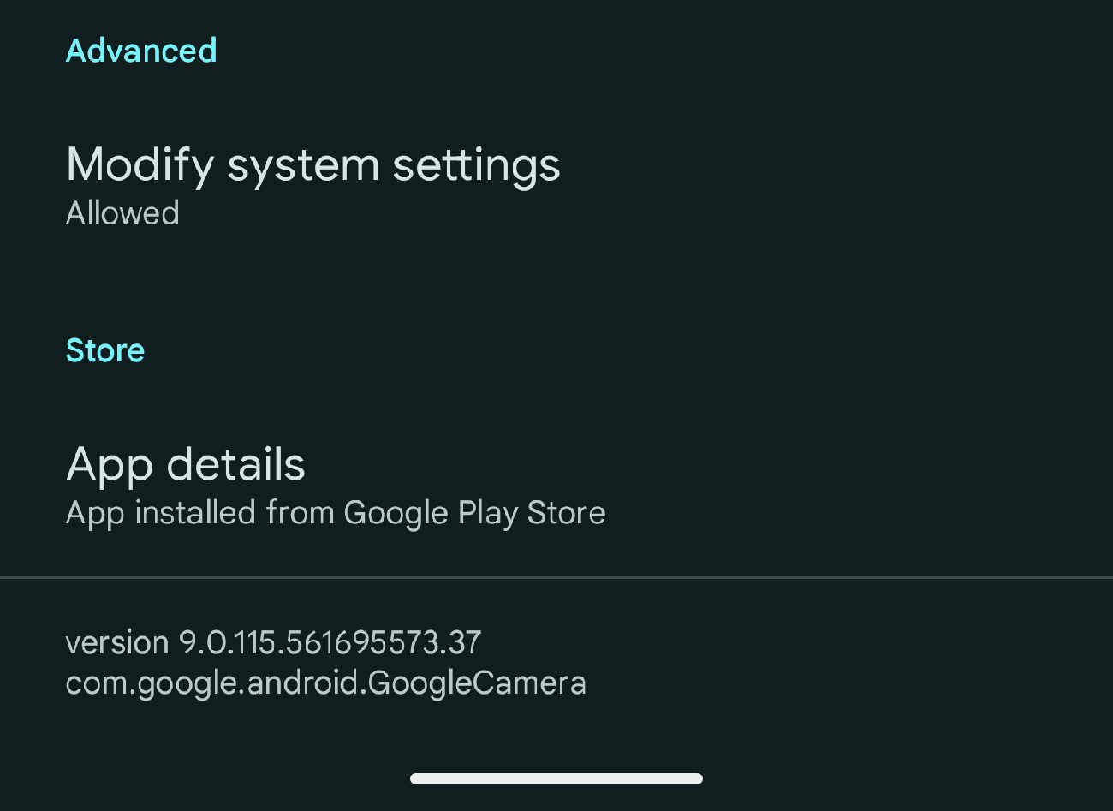Viewport: 1113px width, 811px height.
Task: Click the com.google.android.GoogleCamera package name
Action: [x=325, y=683]
